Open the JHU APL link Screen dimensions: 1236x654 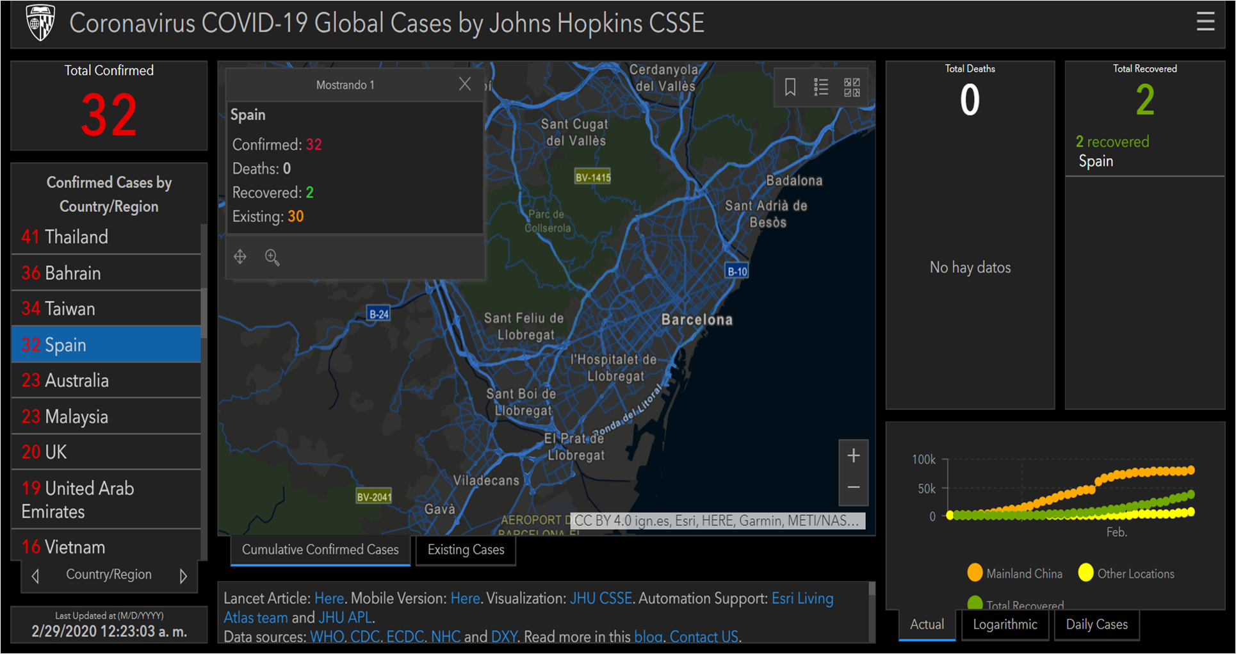coord(345,617)
